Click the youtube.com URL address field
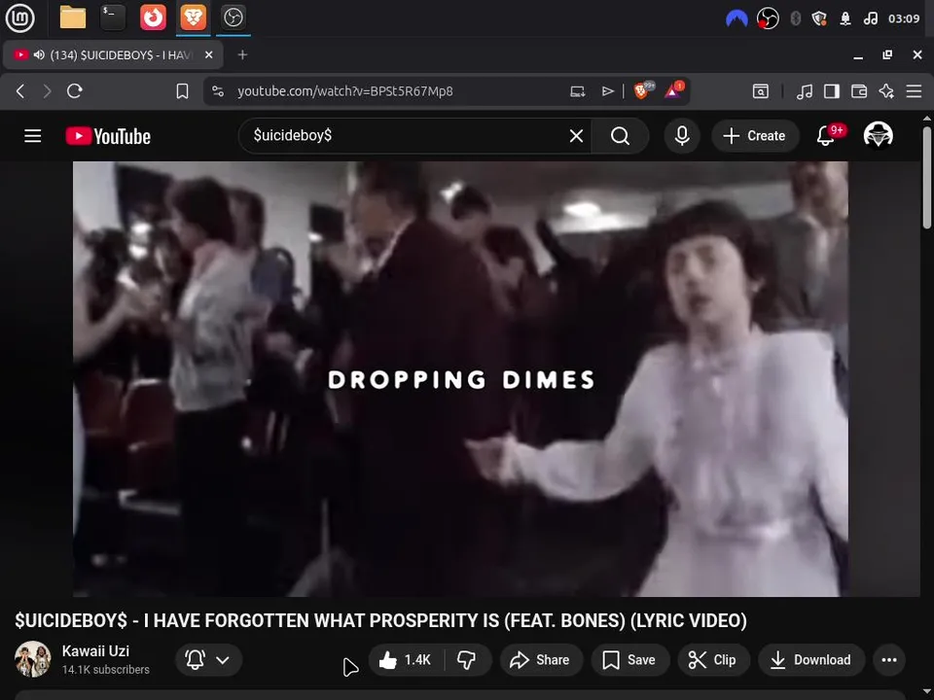 (344, 91)
